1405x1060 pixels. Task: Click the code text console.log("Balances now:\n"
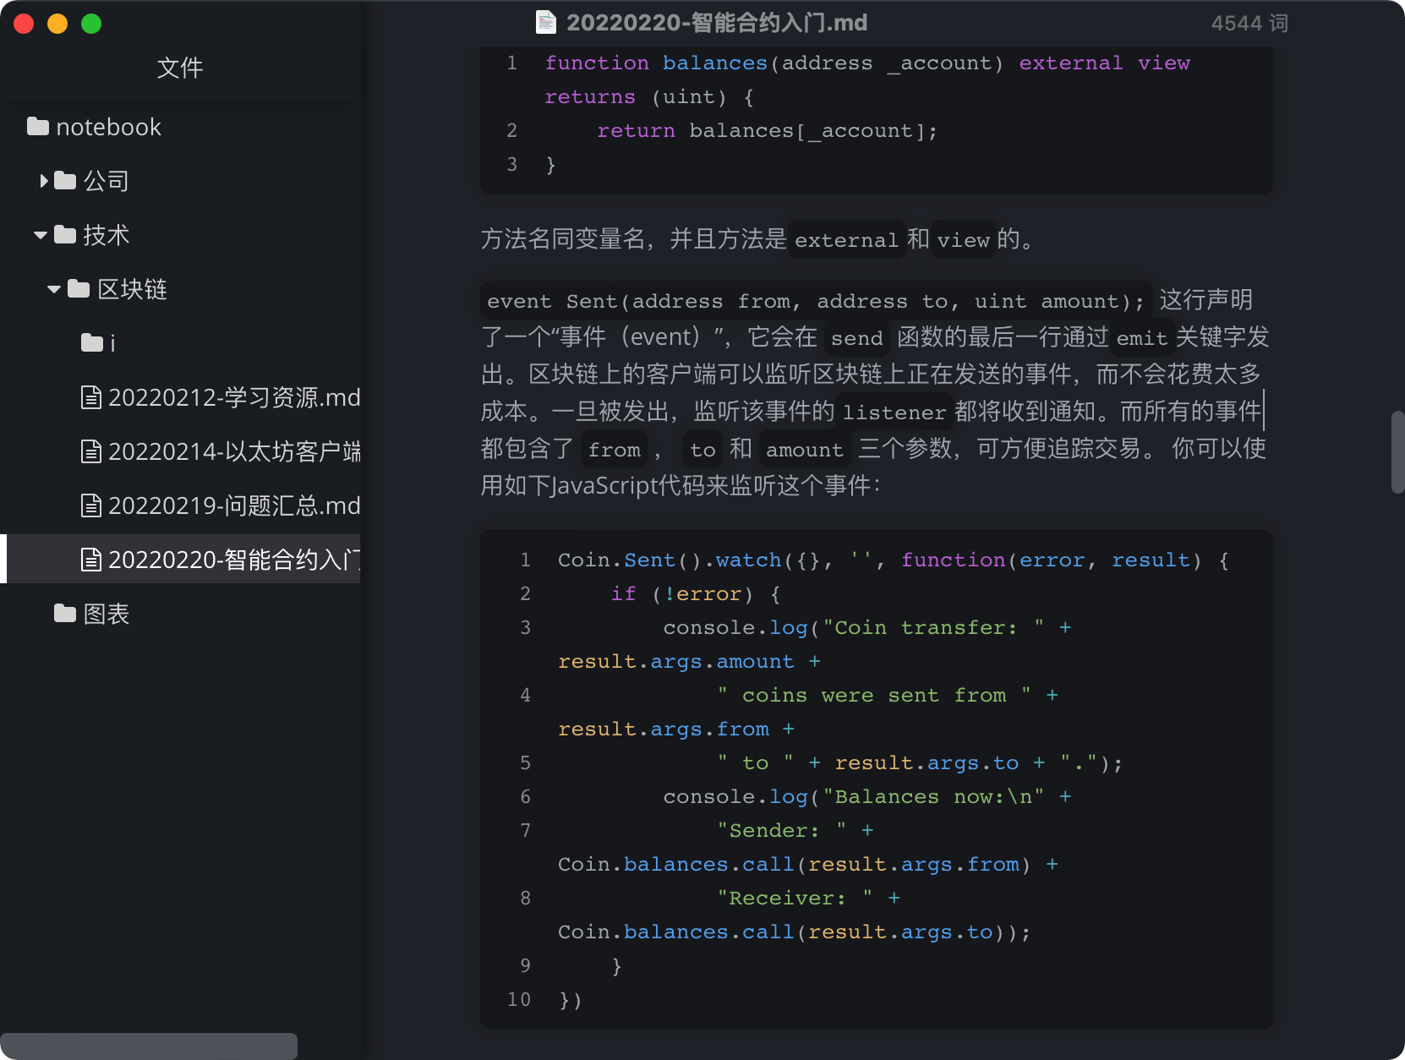[x=854, y=796]
